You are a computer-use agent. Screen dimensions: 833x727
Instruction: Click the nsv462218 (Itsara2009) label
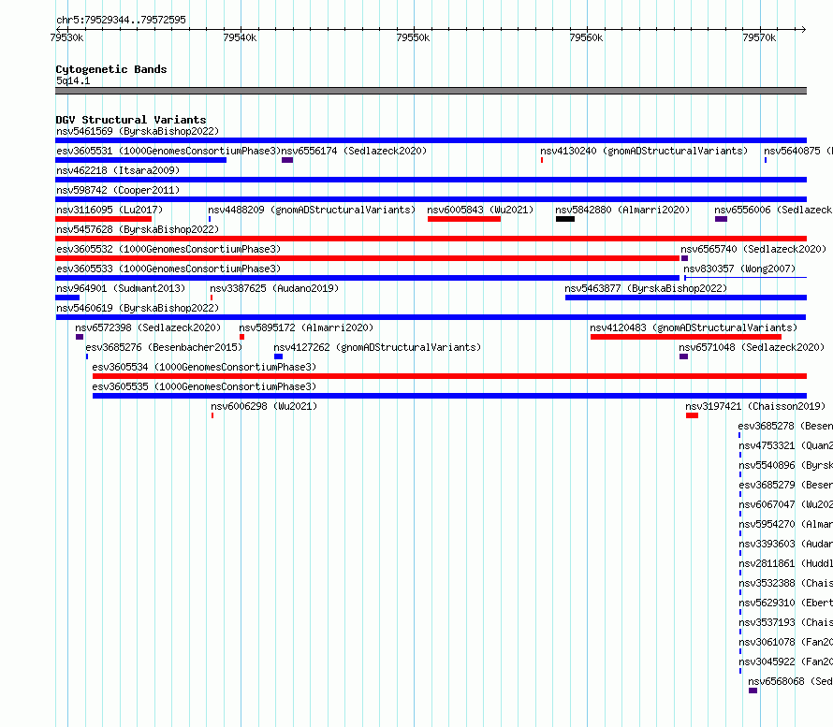[118, 170]
